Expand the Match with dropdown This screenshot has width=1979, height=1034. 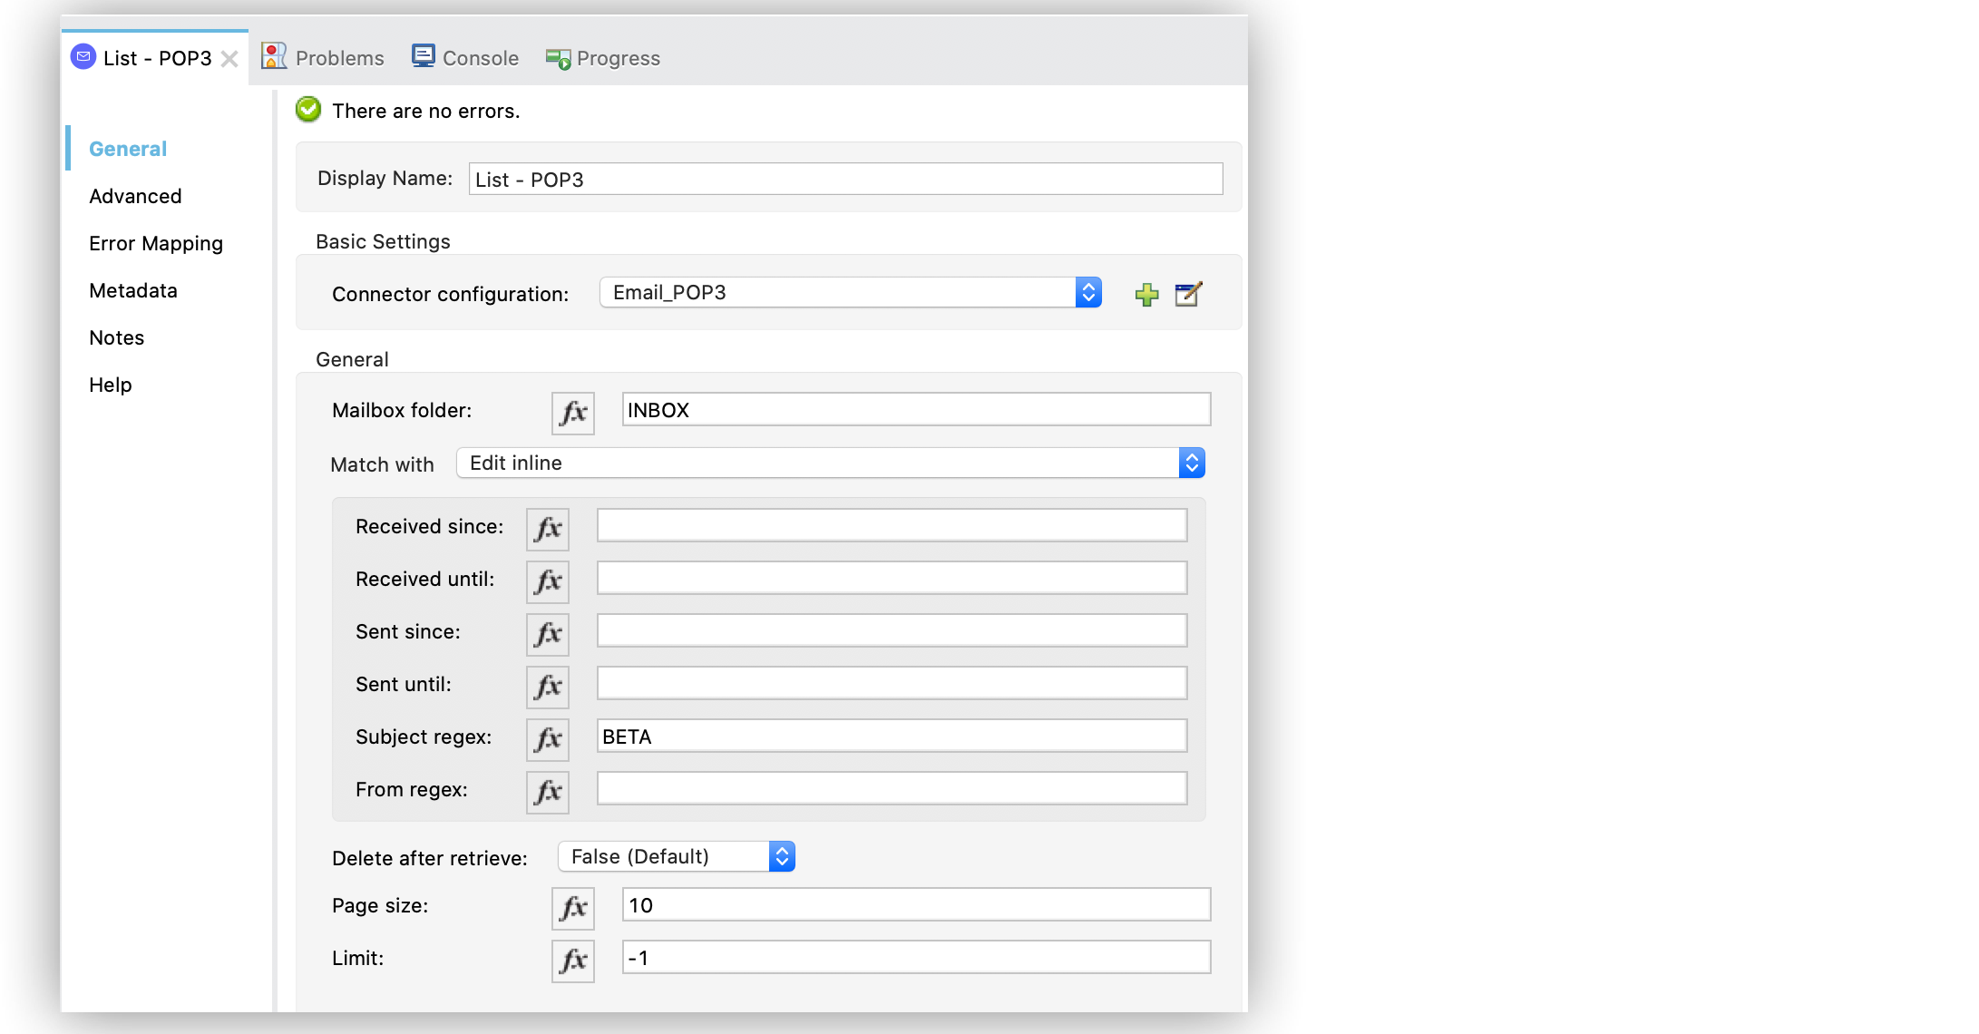[x=1188, y=462]
